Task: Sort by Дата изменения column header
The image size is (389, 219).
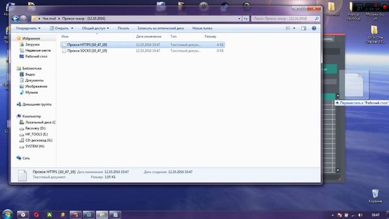Action: tap(148, 36)
